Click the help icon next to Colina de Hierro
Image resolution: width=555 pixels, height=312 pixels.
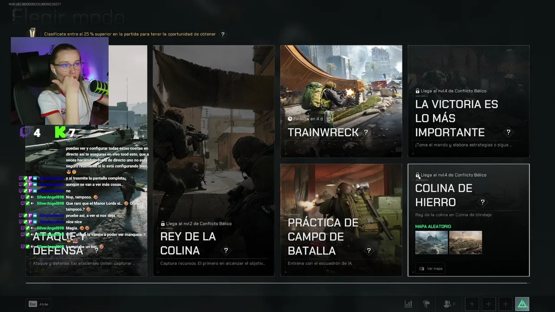pyautogui.click(x=482, y=202)
